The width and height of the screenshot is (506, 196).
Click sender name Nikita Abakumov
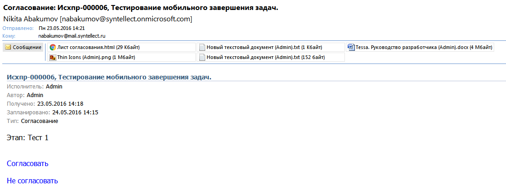[31, 19]
